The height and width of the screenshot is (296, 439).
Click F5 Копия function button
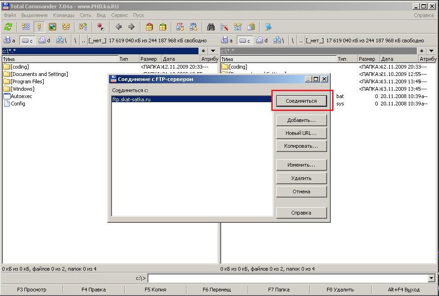[x=155, y=290]
